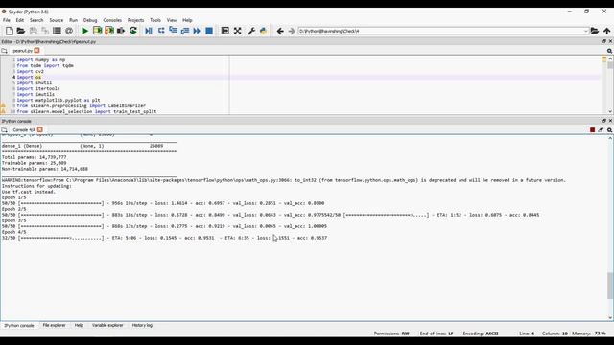
Task: Browse a working directory folder icon
Action: tap(595, 31)
